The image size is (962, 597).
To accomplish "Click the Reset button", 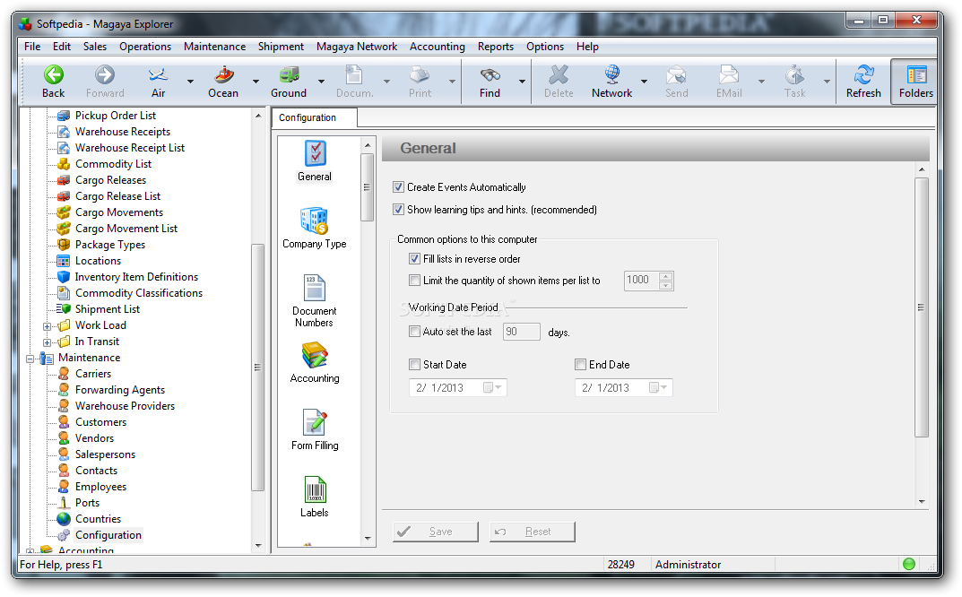I will tap(532, 532).
